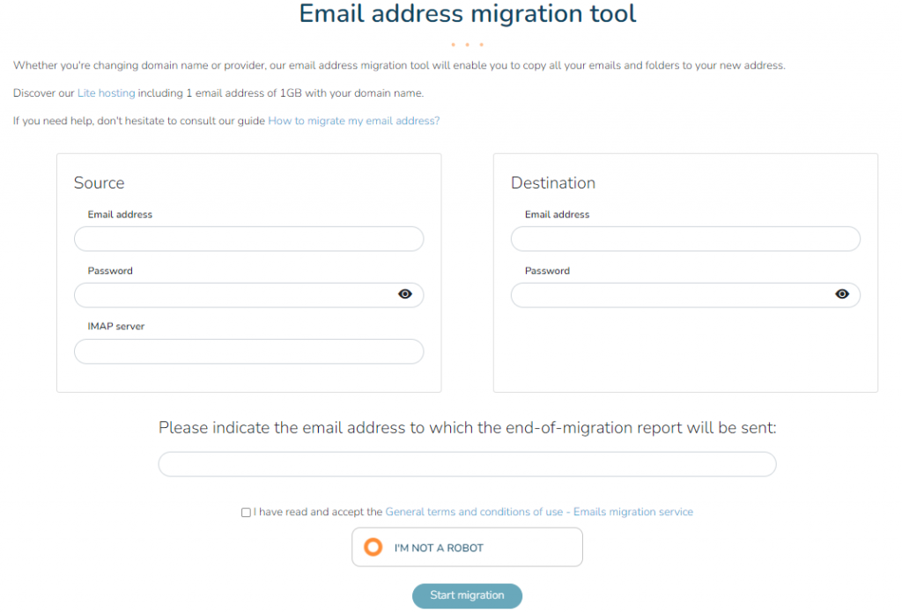Focus the Source Email address field
This screenshot has height=613, width=902.
point(248,239)
